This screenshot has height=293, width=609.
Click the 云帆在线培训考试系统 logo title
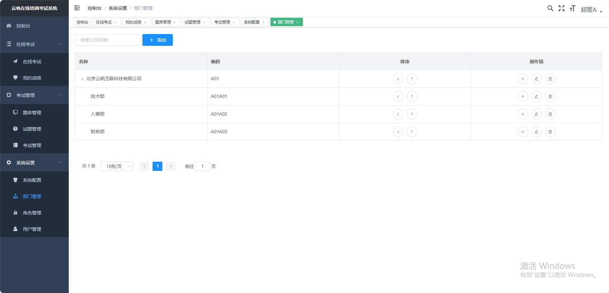tap(34, 8)
